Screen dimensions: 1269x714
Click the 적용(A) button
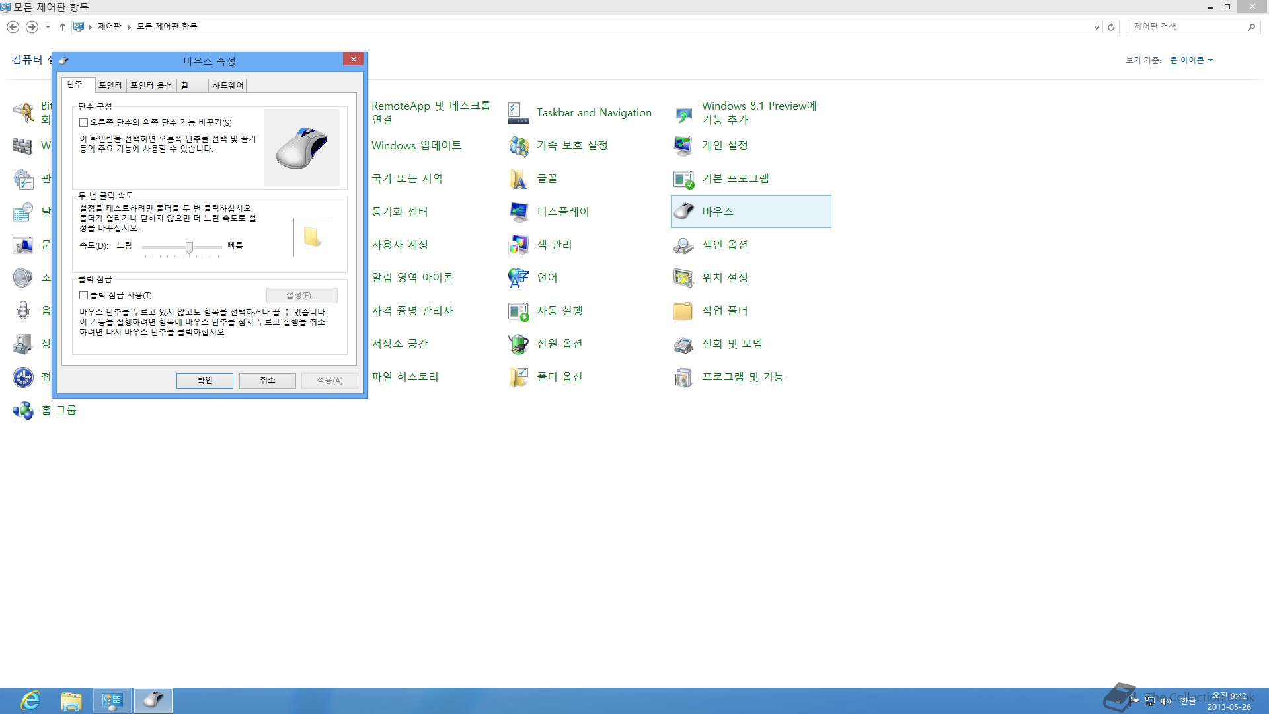[x=330, y=380]
